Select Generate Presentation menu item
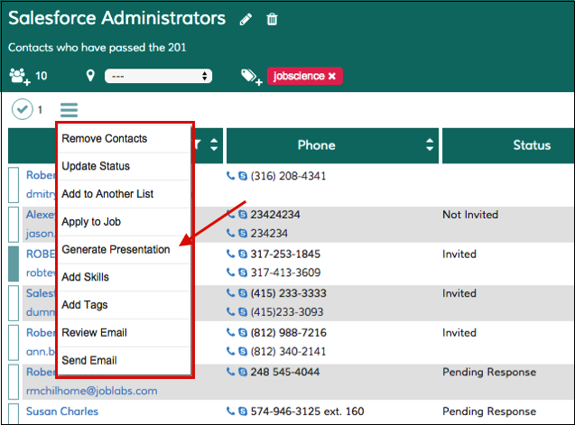This screenshot has height=425, width=575. click(x=125, y=249)
